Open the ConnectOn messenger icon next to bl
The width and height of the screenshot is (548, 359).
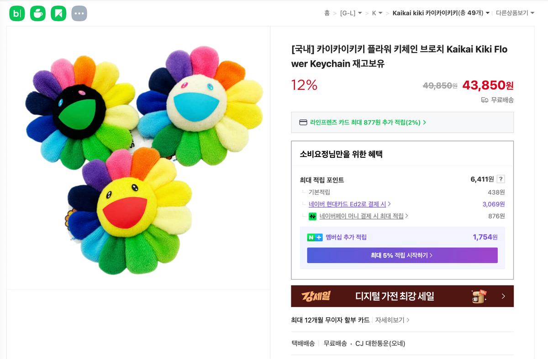(38, 13)
